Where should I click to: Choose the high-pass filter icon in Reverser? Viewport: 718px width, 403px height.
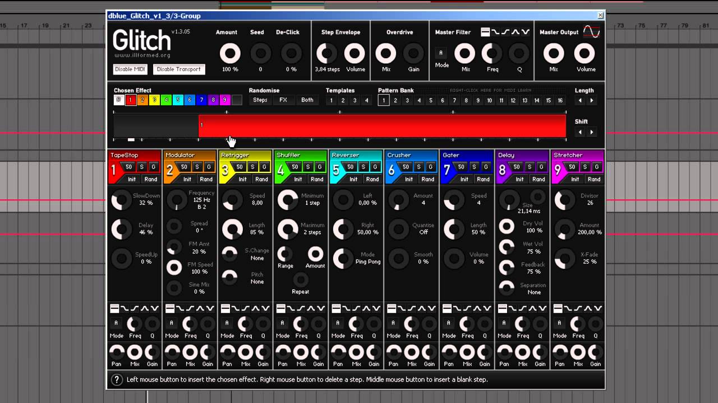click(x=356, y=308)
